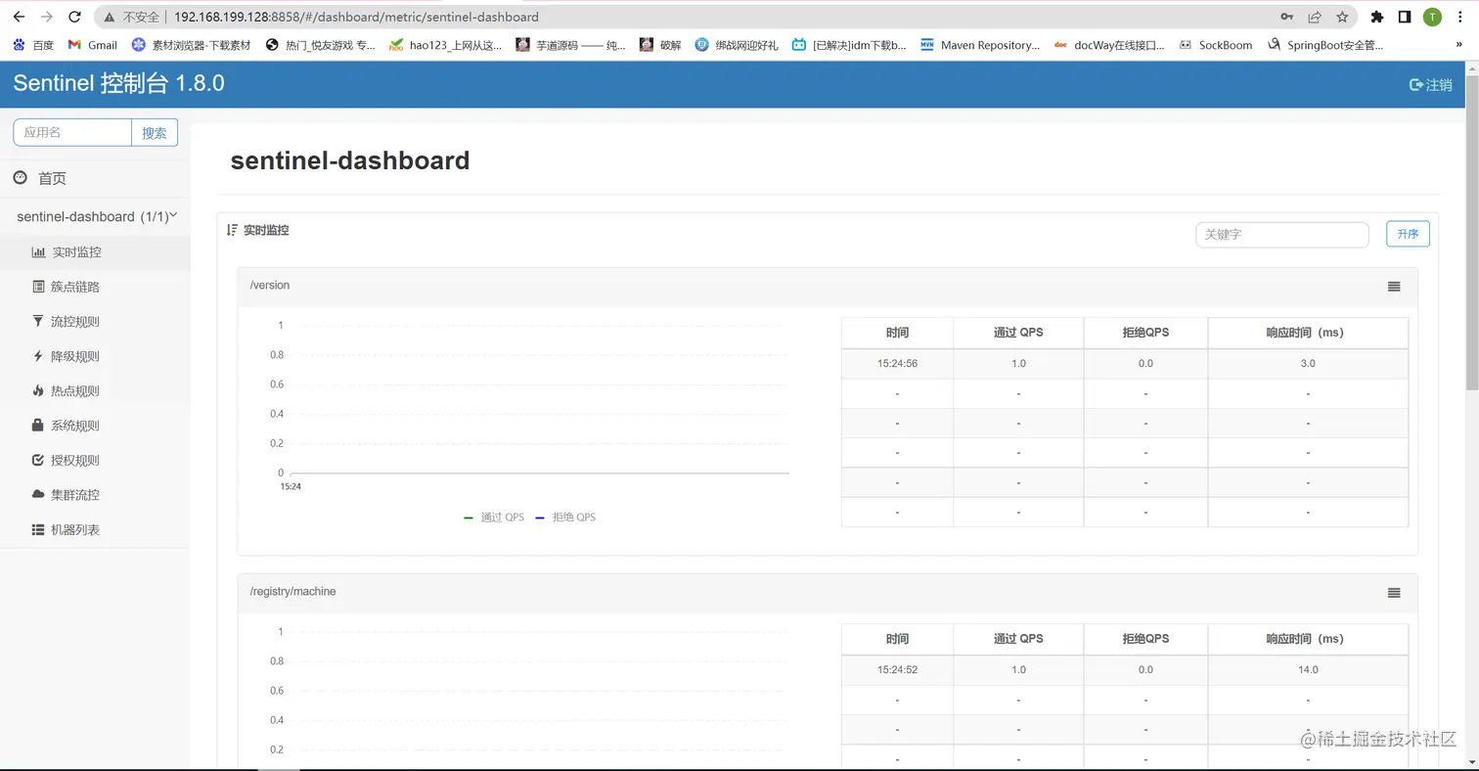Click 响应时间 value 3.0
1479x771 pixels.
[x=1308, y=363]
